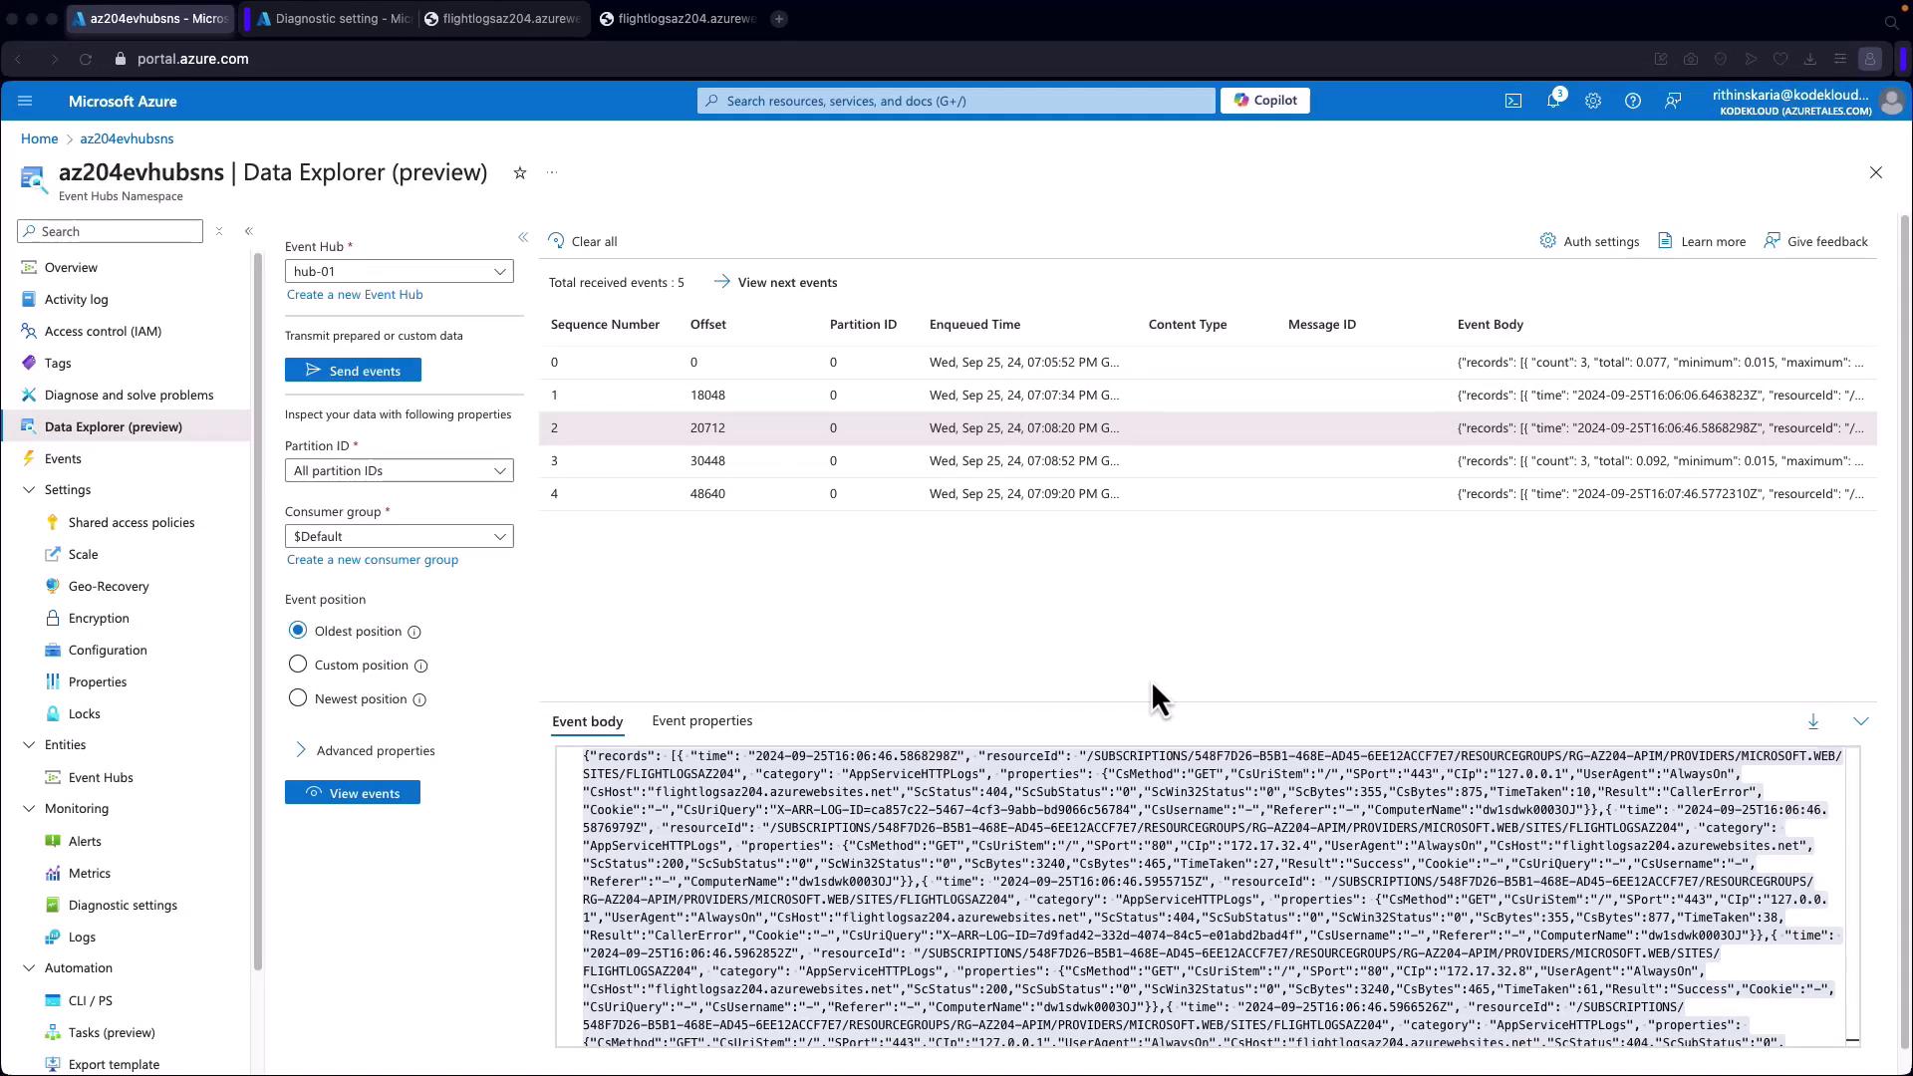
Task: Open the Azure portal hamburger menu
Action: click(x=25, y=101)
